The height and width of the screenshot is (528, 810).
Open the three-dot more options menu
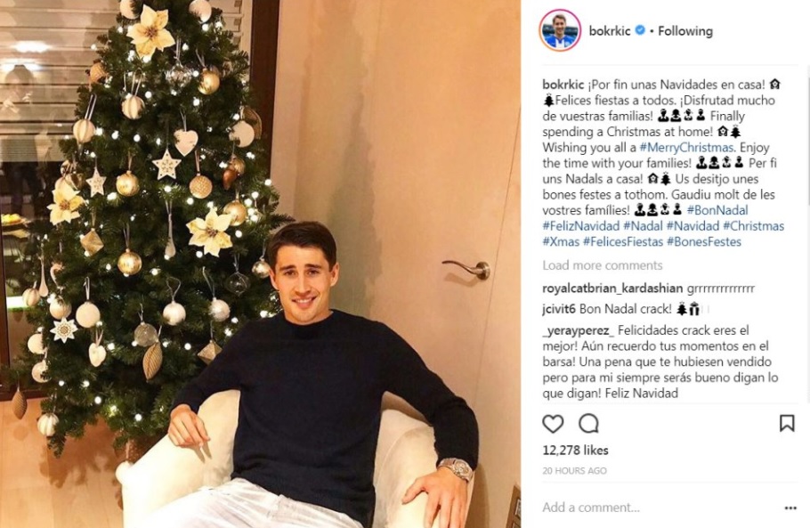click(790, 508)
